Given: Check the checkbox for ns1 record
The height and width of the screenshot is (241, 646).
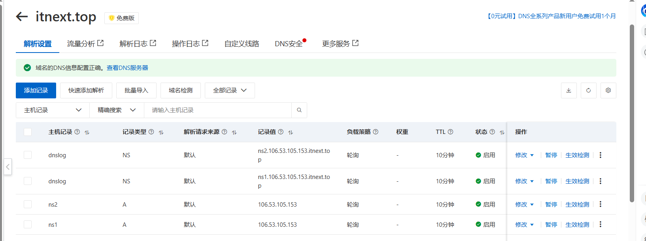Looking at the screenshot, I should 28,224.
